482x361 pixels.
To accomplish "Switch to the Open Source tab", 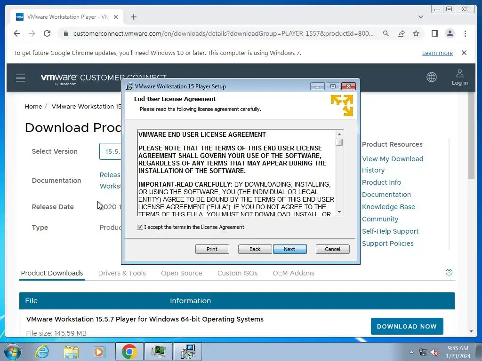I will coord(182,273).
